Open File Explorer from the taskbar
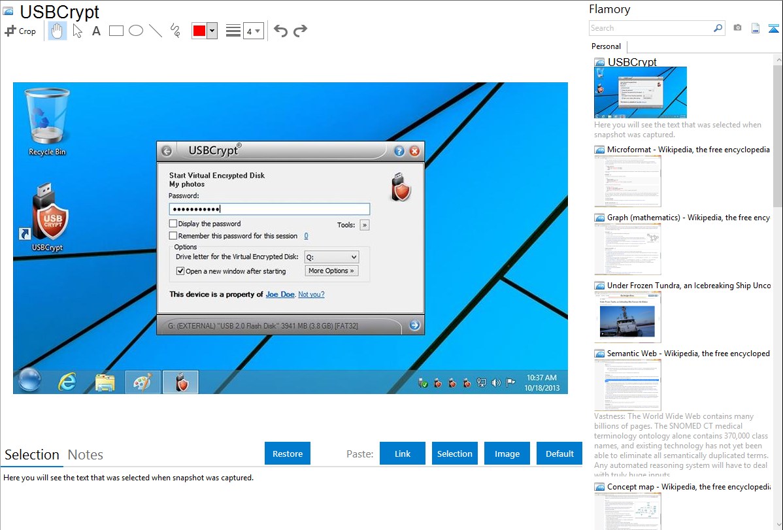The image size is (783, 530). click(x=105, y=382)
